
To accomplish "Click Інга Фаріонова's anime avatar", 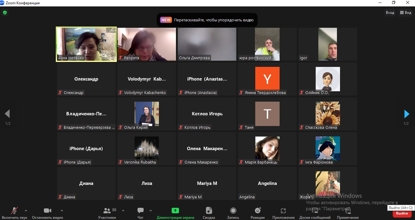I will 328,149.
